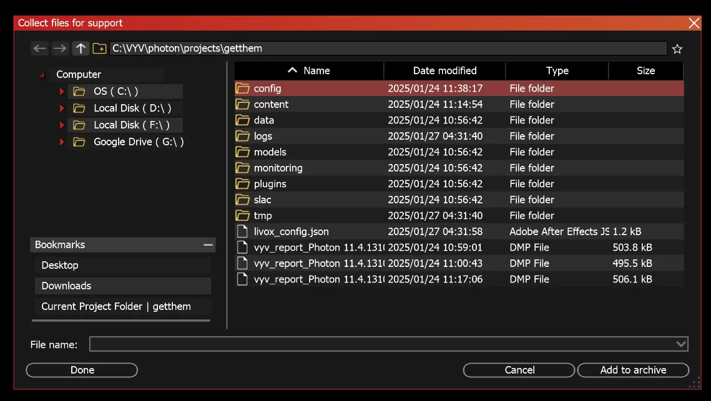This screenshot has height=401, width=711.
Task: Expand the OS (C:\) drive arrow
Action: tap(62, 92)
